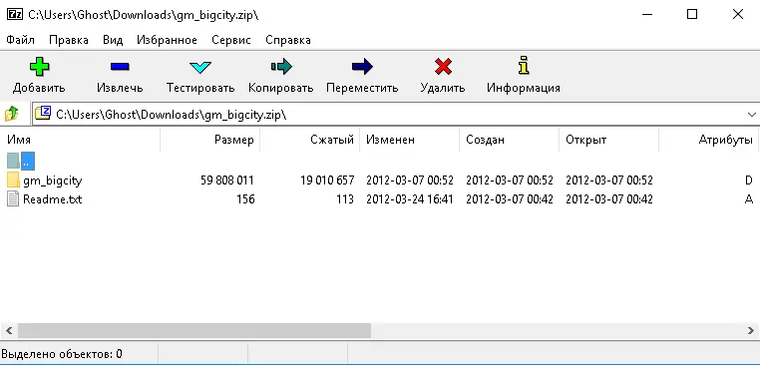Select the parent '..' folder entry
Viewport: 760px width, 366px height.
click(x=21, y=161)
